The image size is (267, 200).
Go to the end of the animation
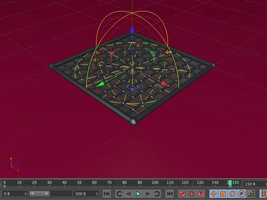coord(170,194)
